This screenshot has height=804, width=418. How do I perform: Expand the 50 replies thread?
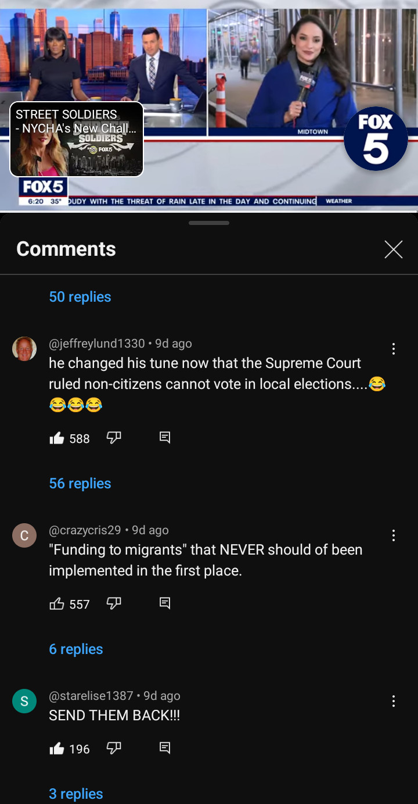[x=80, y=296]
